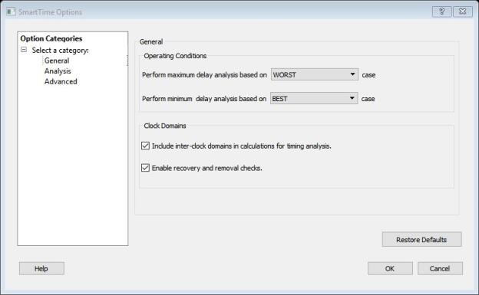This screenshot has width=479, height=295.
Task: Click the question mark help icon
Action: pos(441,11)
